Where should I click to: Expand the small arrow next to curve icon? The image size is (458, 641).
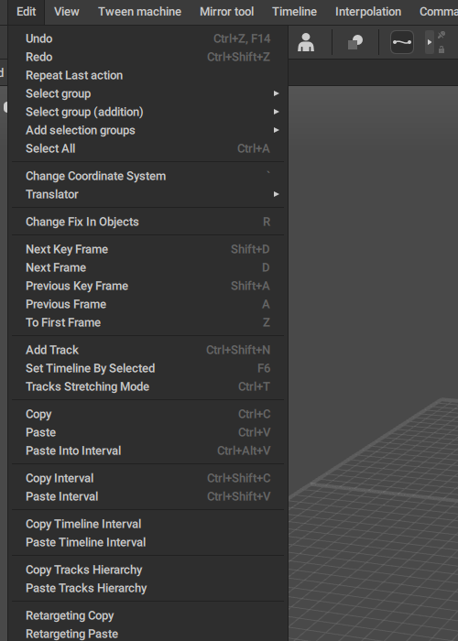point(430,42)
